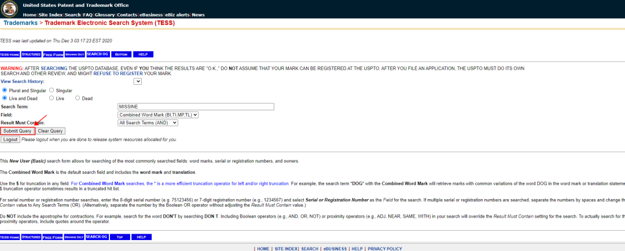Click the Clear Query button

[x=51, y=131]
